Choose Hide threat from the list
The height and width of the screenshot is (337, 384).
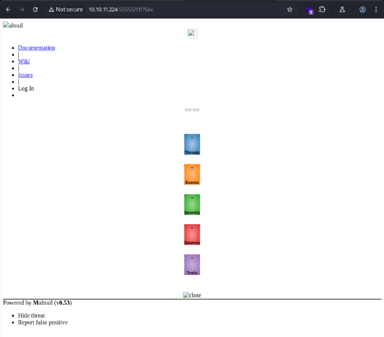[31, 316]
